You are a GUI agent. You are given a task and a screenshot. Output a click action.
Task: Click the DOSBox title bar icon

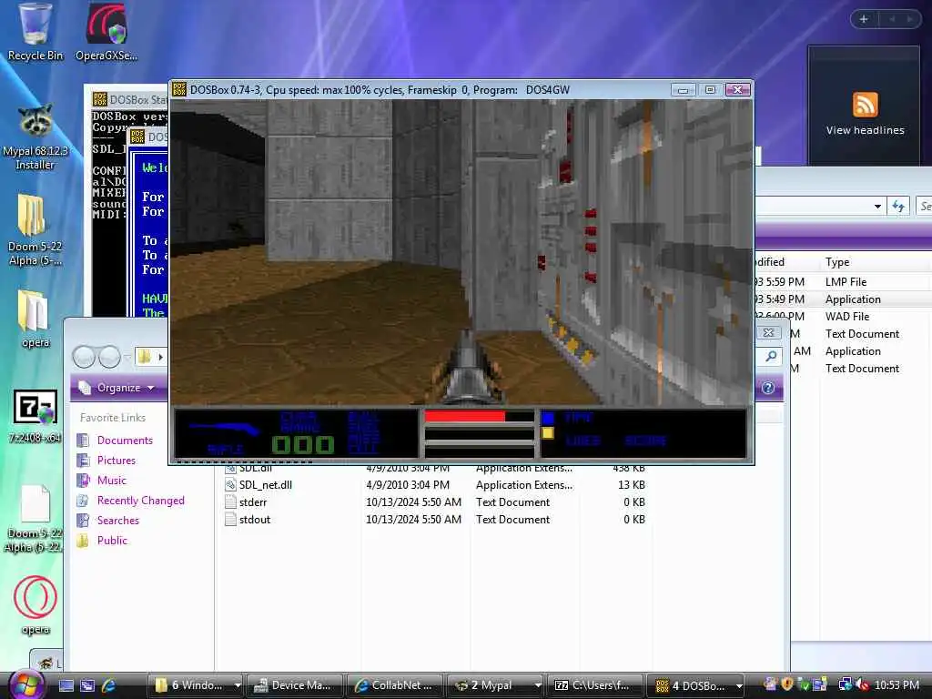click(x=179, y=90)
